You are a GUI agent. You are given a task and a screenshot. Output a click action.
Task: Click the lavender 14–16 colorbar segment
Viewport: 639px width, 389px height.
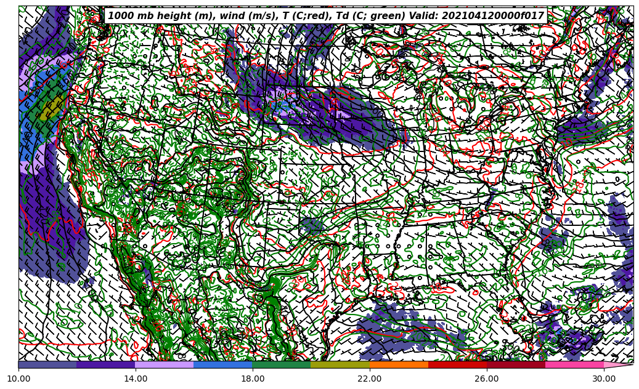click(x=165, y=364)
